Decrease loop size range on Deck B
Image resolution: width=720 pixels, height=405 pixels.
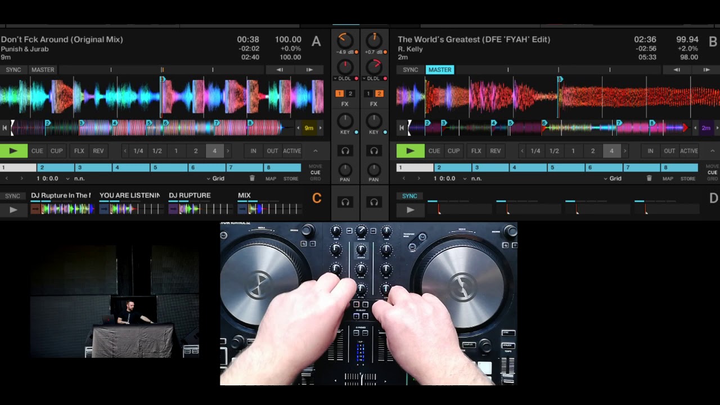[x=522, y=151]
